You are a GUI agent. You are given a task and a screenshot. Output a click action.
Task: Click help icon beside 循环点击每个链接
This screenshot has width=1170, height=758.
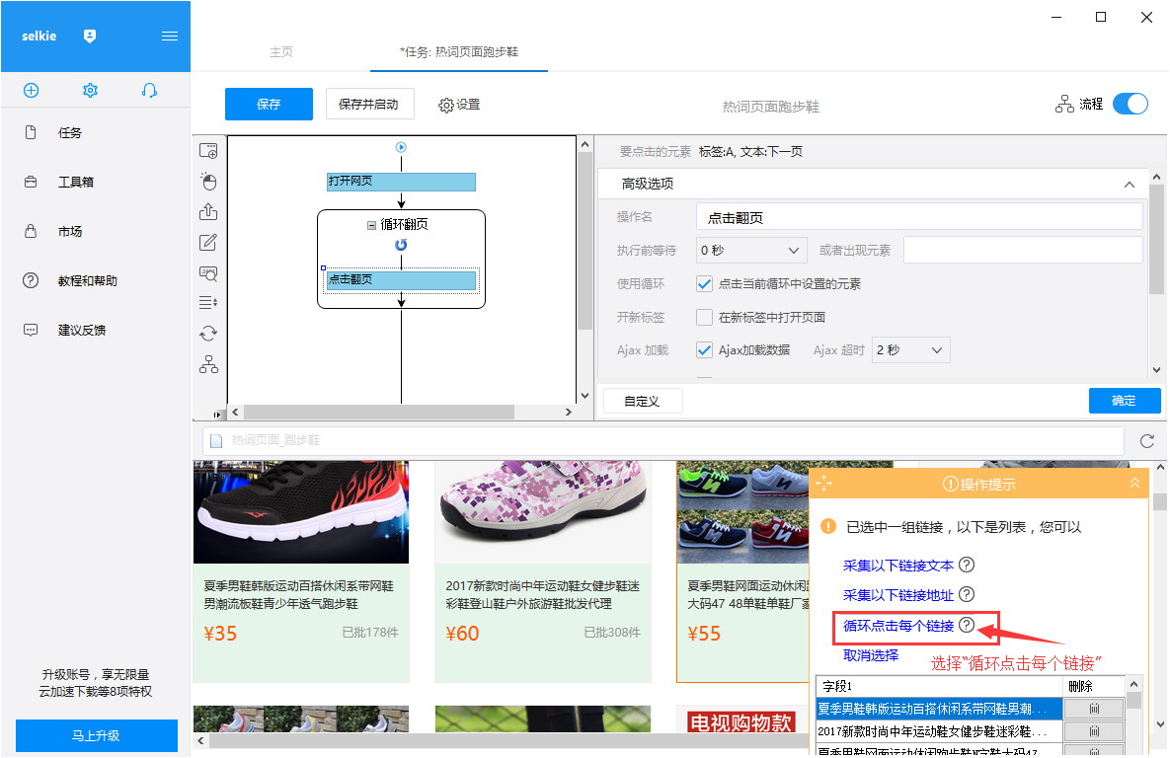967,625
